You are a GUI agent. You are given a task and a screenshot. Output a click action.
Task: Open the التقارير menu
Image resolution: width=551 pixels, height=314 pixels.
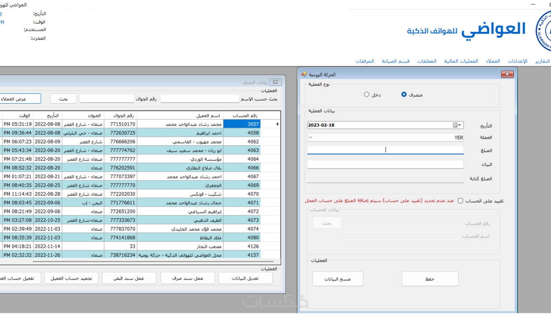543,61
